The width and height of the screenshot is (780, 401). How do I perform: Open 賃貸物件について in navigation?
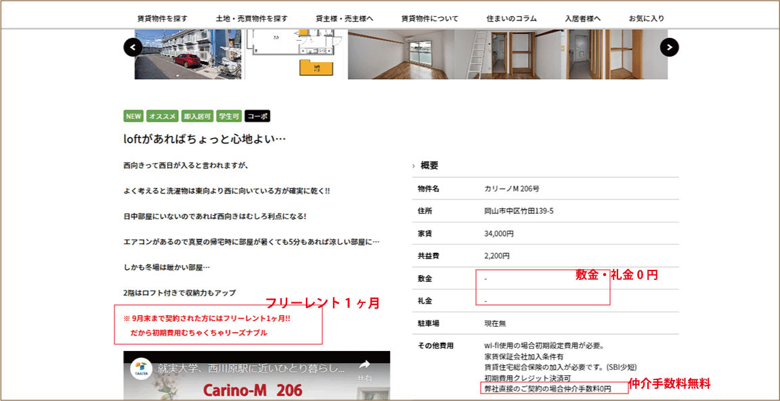[x=429, y=18]
